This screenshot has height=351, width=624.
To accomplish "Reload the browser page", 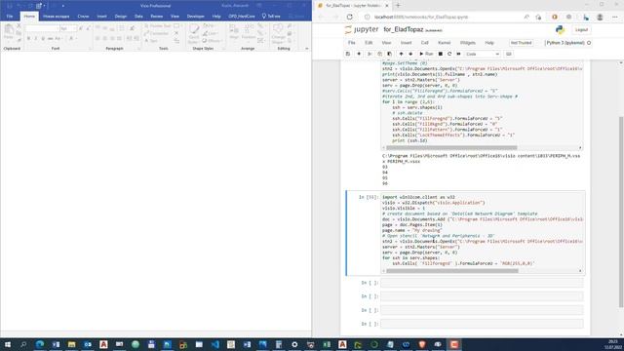I will (x=349, y=17).
